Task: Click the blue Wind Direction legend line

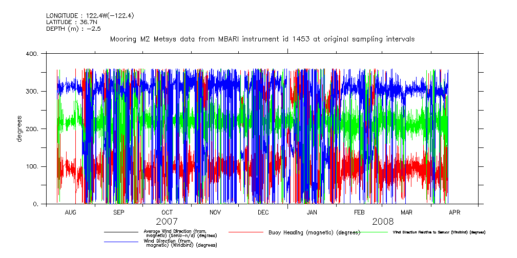Action: (x=121, y=242)
